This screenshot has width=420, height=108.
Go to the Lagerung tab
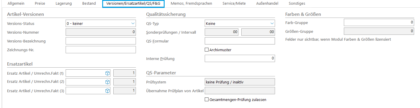(x=63, y=4)
